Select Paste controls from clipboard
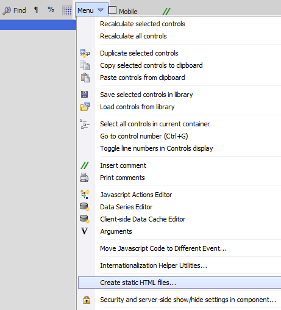281x310 pixels. [143, 77]
